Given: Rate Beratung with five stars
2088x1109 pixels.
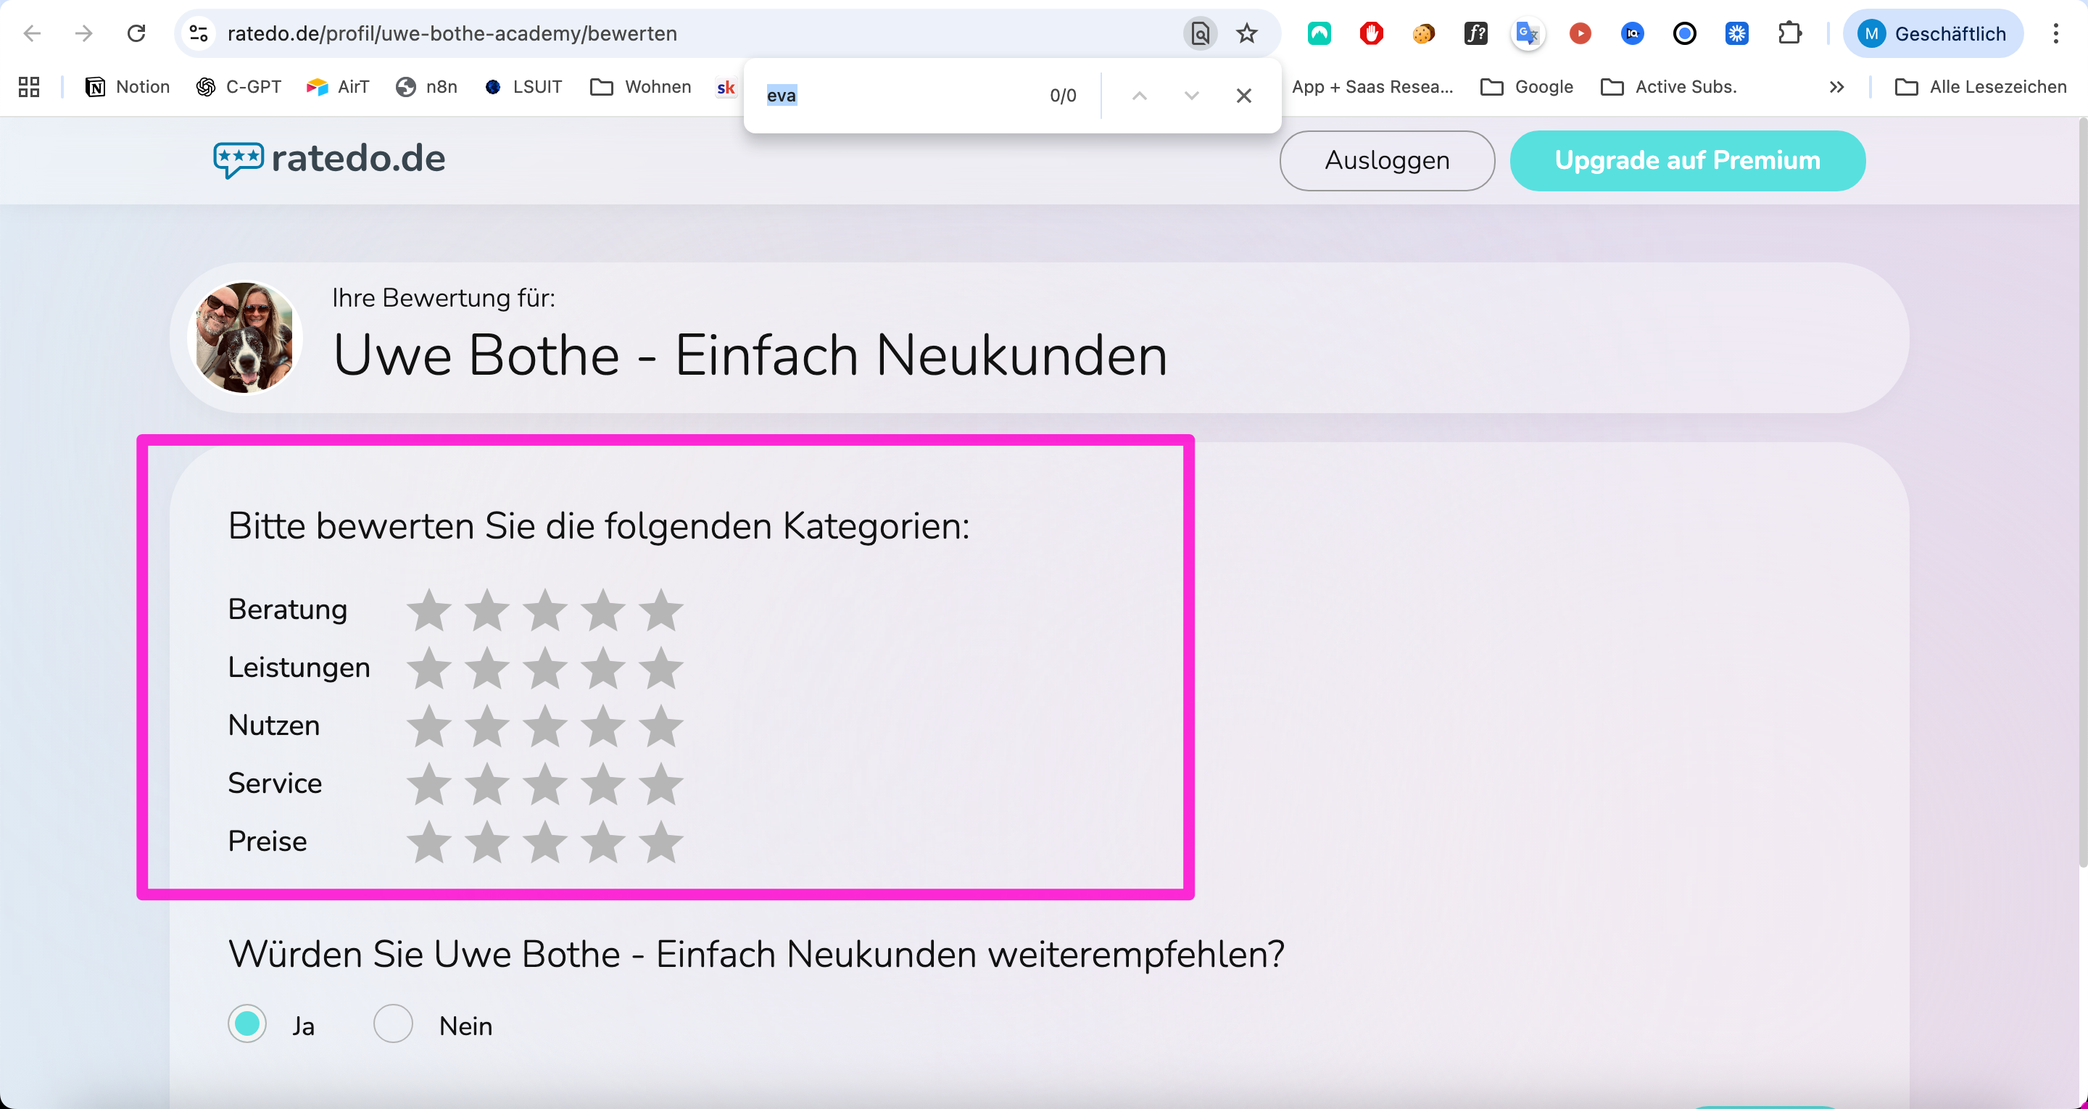Looking at the screenshot, I should (661, 610).
